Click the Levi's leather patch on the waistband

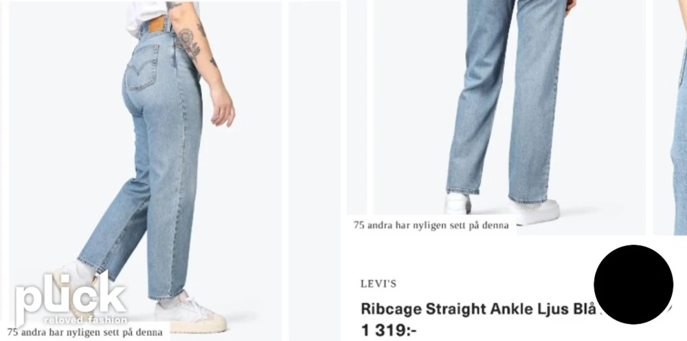click(x=157, y=23)
